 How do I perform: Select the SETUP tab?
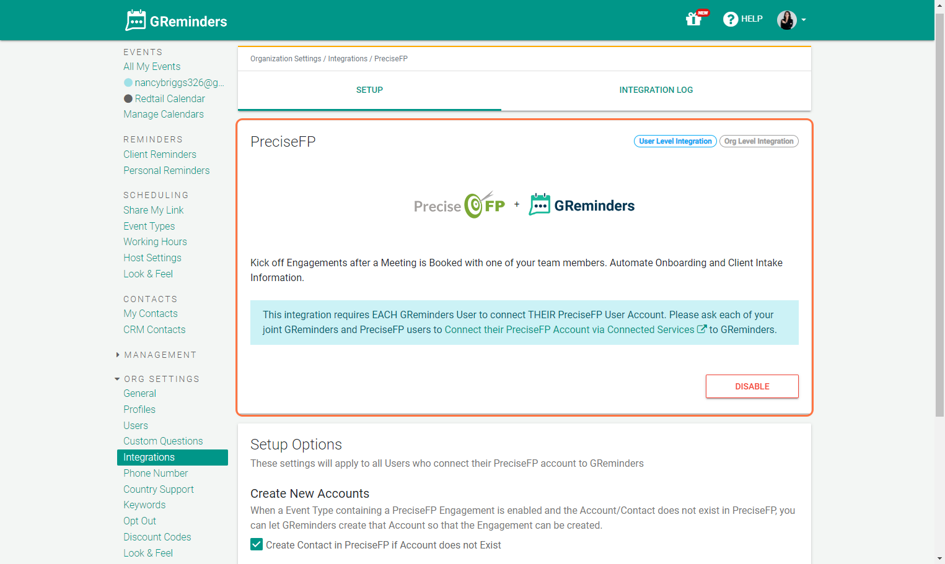click(x=369, y=90)
